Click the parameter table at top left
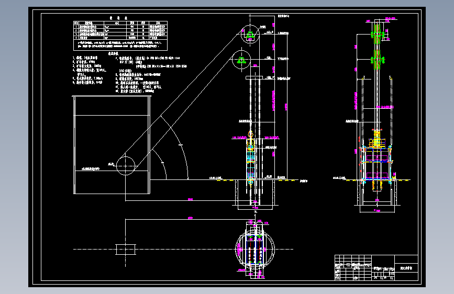Screen dimensions: 454x294 [x=120, y=36]
